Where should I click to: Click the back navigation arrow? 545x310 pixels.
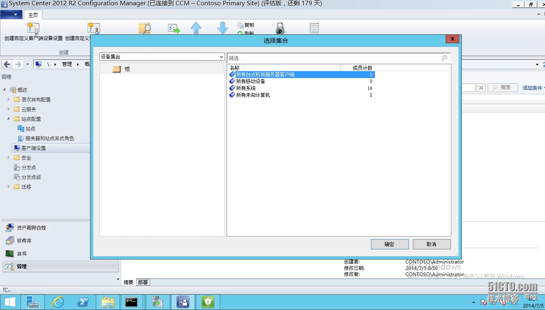point(7,64)
